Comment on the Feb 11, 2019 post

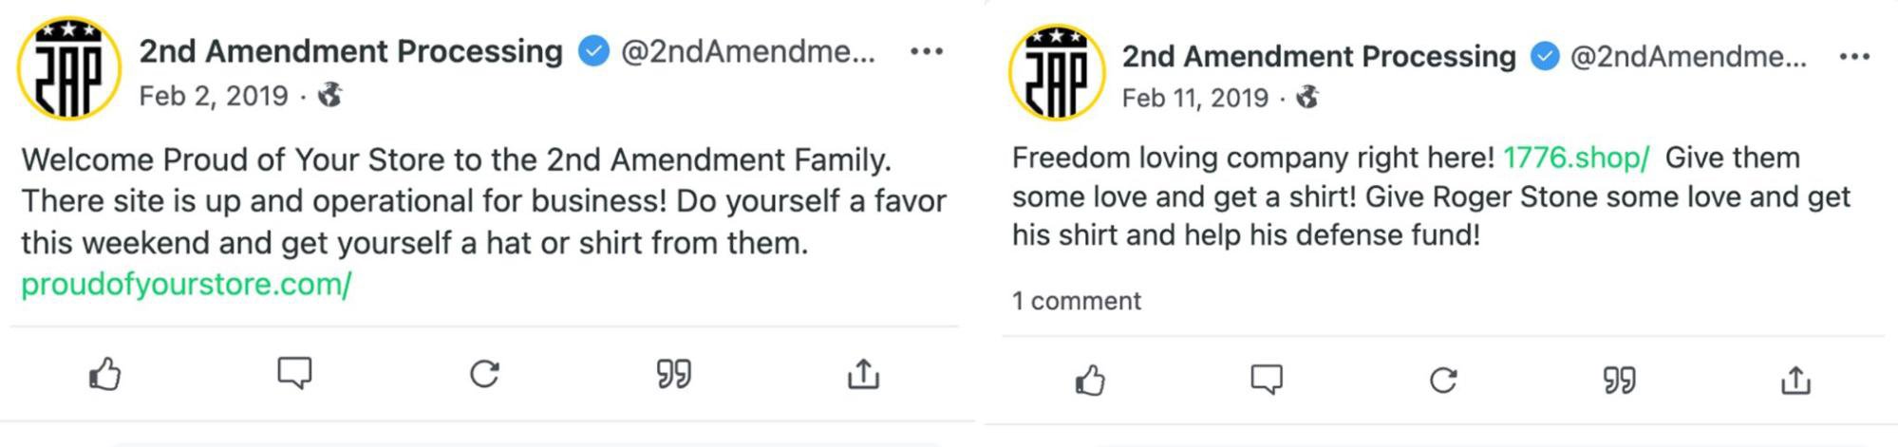1267,380
